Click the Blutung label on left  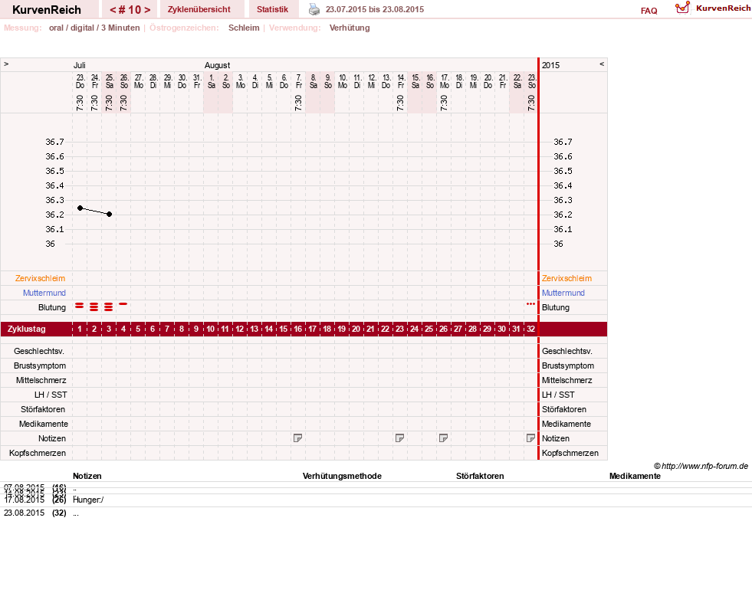[x=52, y=308]
